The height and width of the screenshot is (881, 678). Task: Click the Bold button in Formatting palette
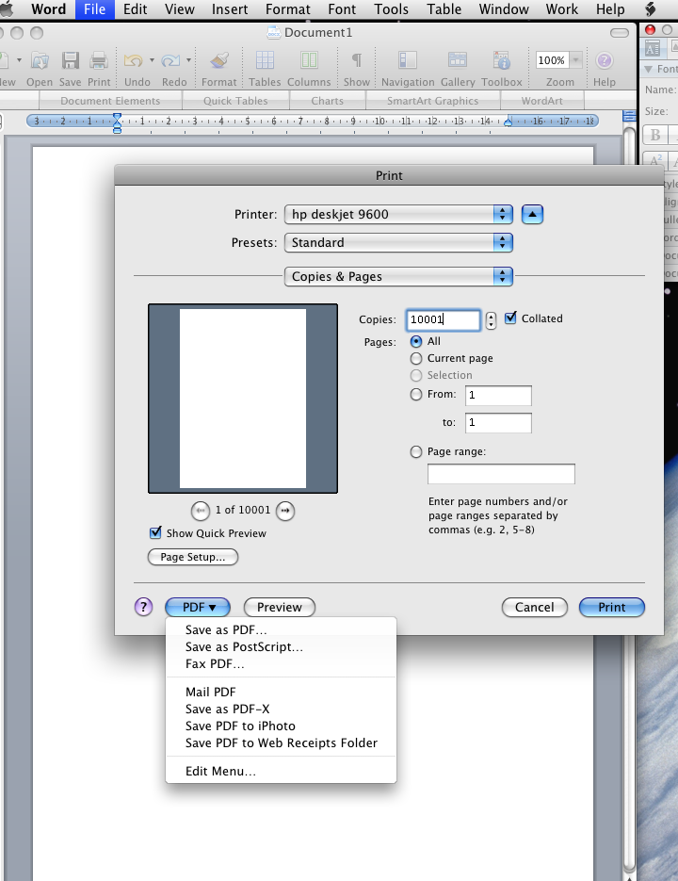coord(655,136)
